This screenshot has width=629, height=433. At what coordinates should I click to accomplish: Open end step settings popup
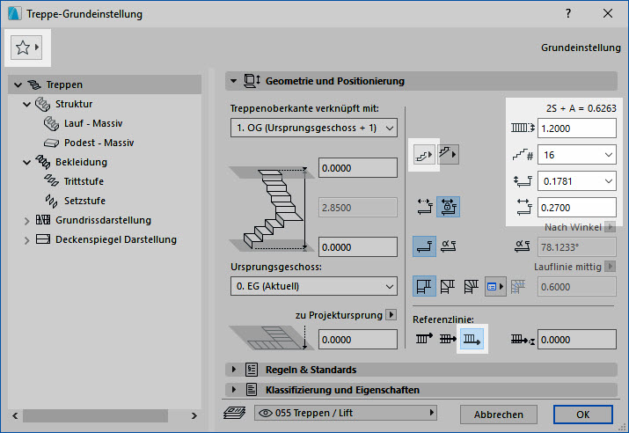coord(448,155)
